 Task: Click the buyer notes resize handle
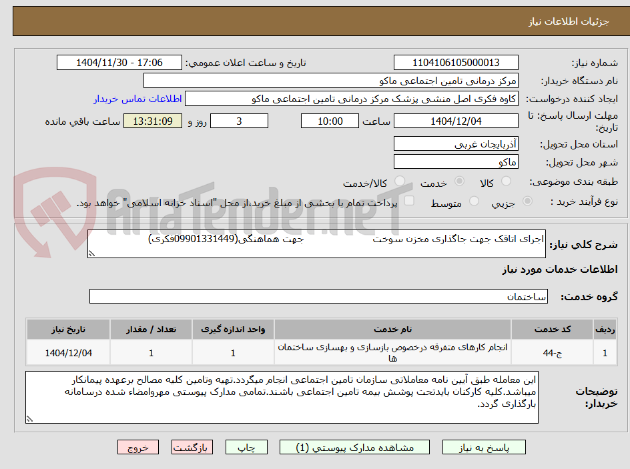pos(29,419)
